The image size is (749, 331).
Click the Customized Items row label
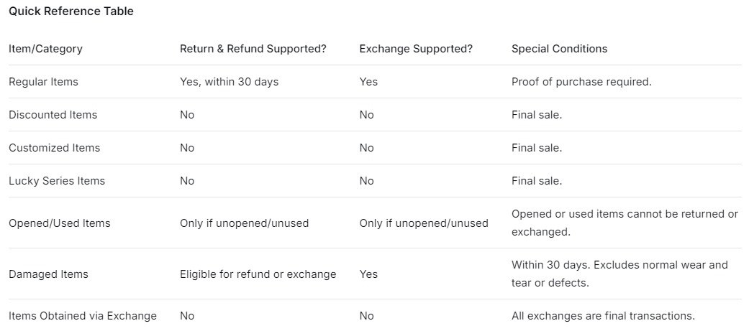click(54, 148)
